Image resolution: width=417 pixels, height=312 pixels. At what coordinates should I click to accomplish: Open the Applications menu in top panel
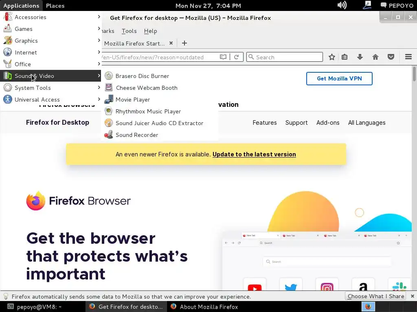pyautogui.click(x=21, y=6)
